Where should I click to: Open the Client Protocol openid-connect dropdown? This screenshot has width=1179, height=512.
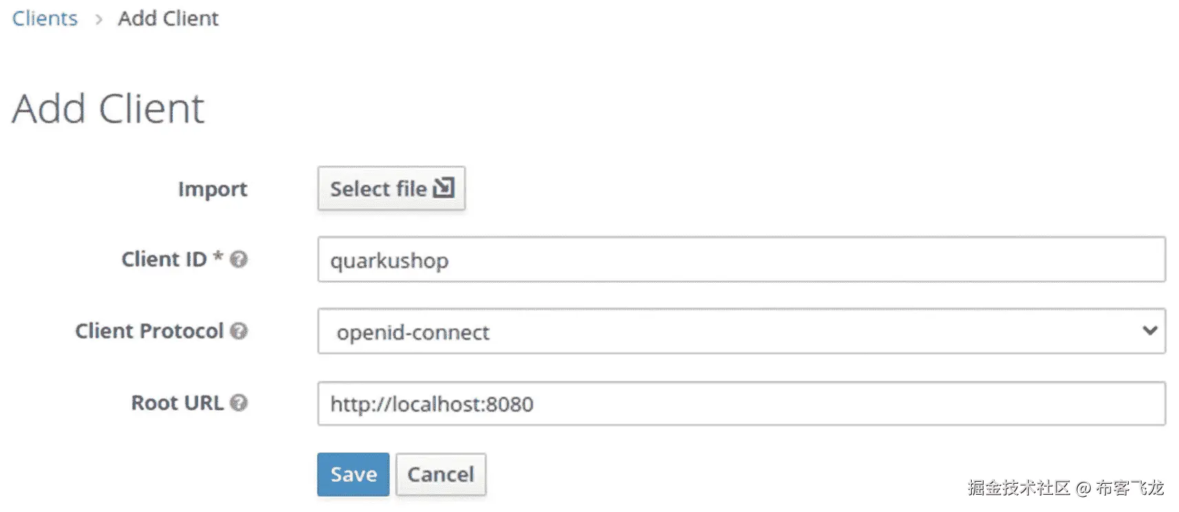[x=741, y=331]
